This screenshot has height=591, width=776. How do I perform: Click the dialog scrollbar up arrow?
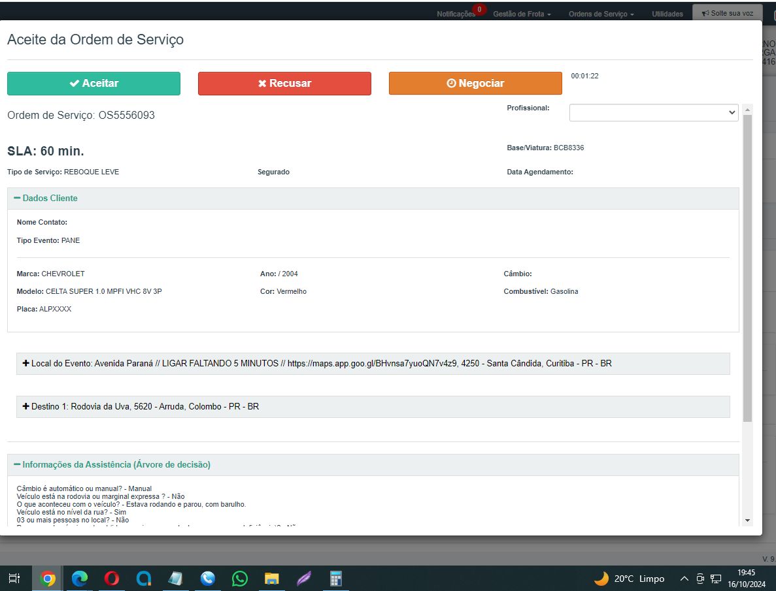pyautogui.click(x=747, y=109)
